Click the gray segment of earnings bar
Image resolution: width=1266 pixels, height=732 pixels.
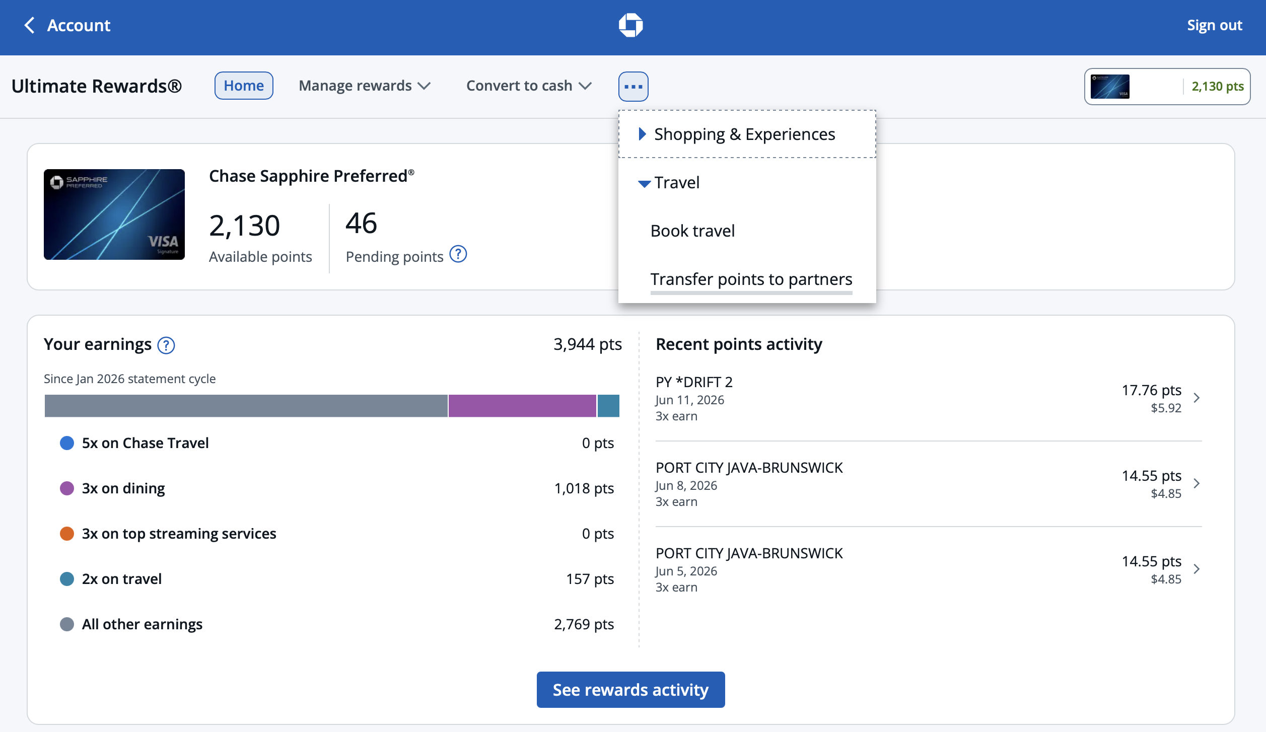pos(246,406)
